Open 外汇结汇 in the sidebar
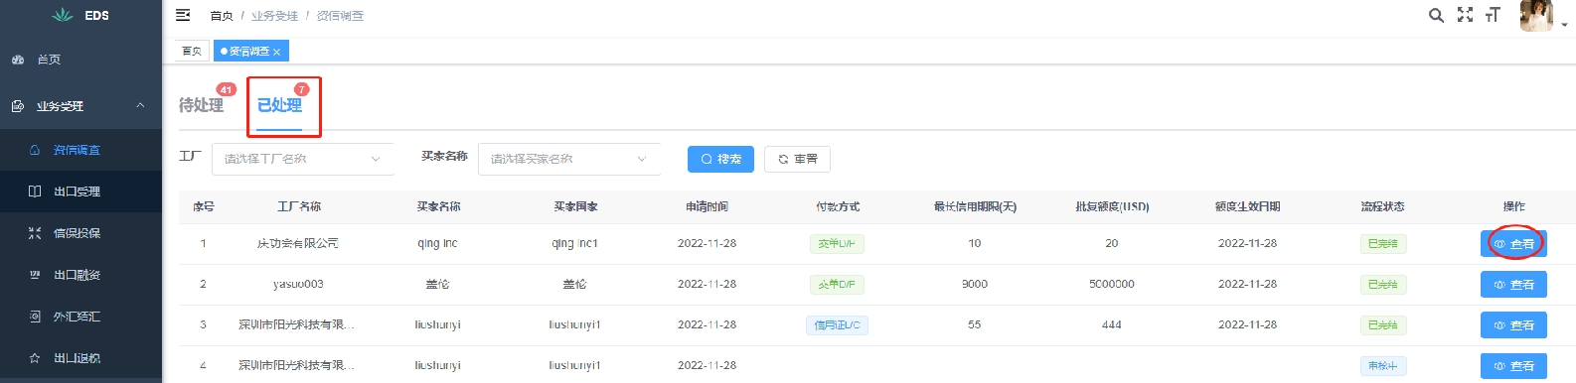The image size is (1576, 383). (x=80, y=317)
